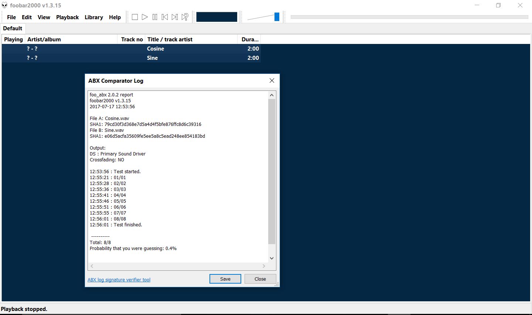Click '12:53:56 : Test started.' line
This screenshot has width=532, height=315.
coord(115,172)
